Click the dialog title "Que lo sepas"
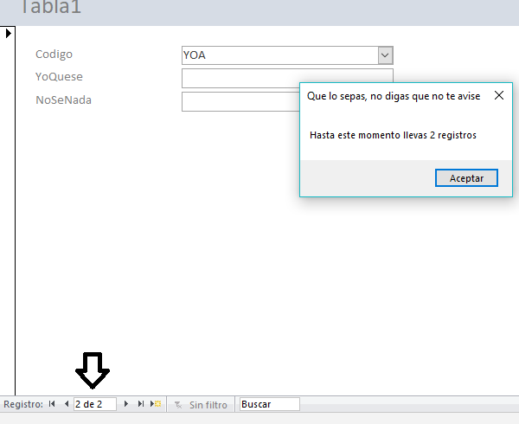 coord(394,96)
